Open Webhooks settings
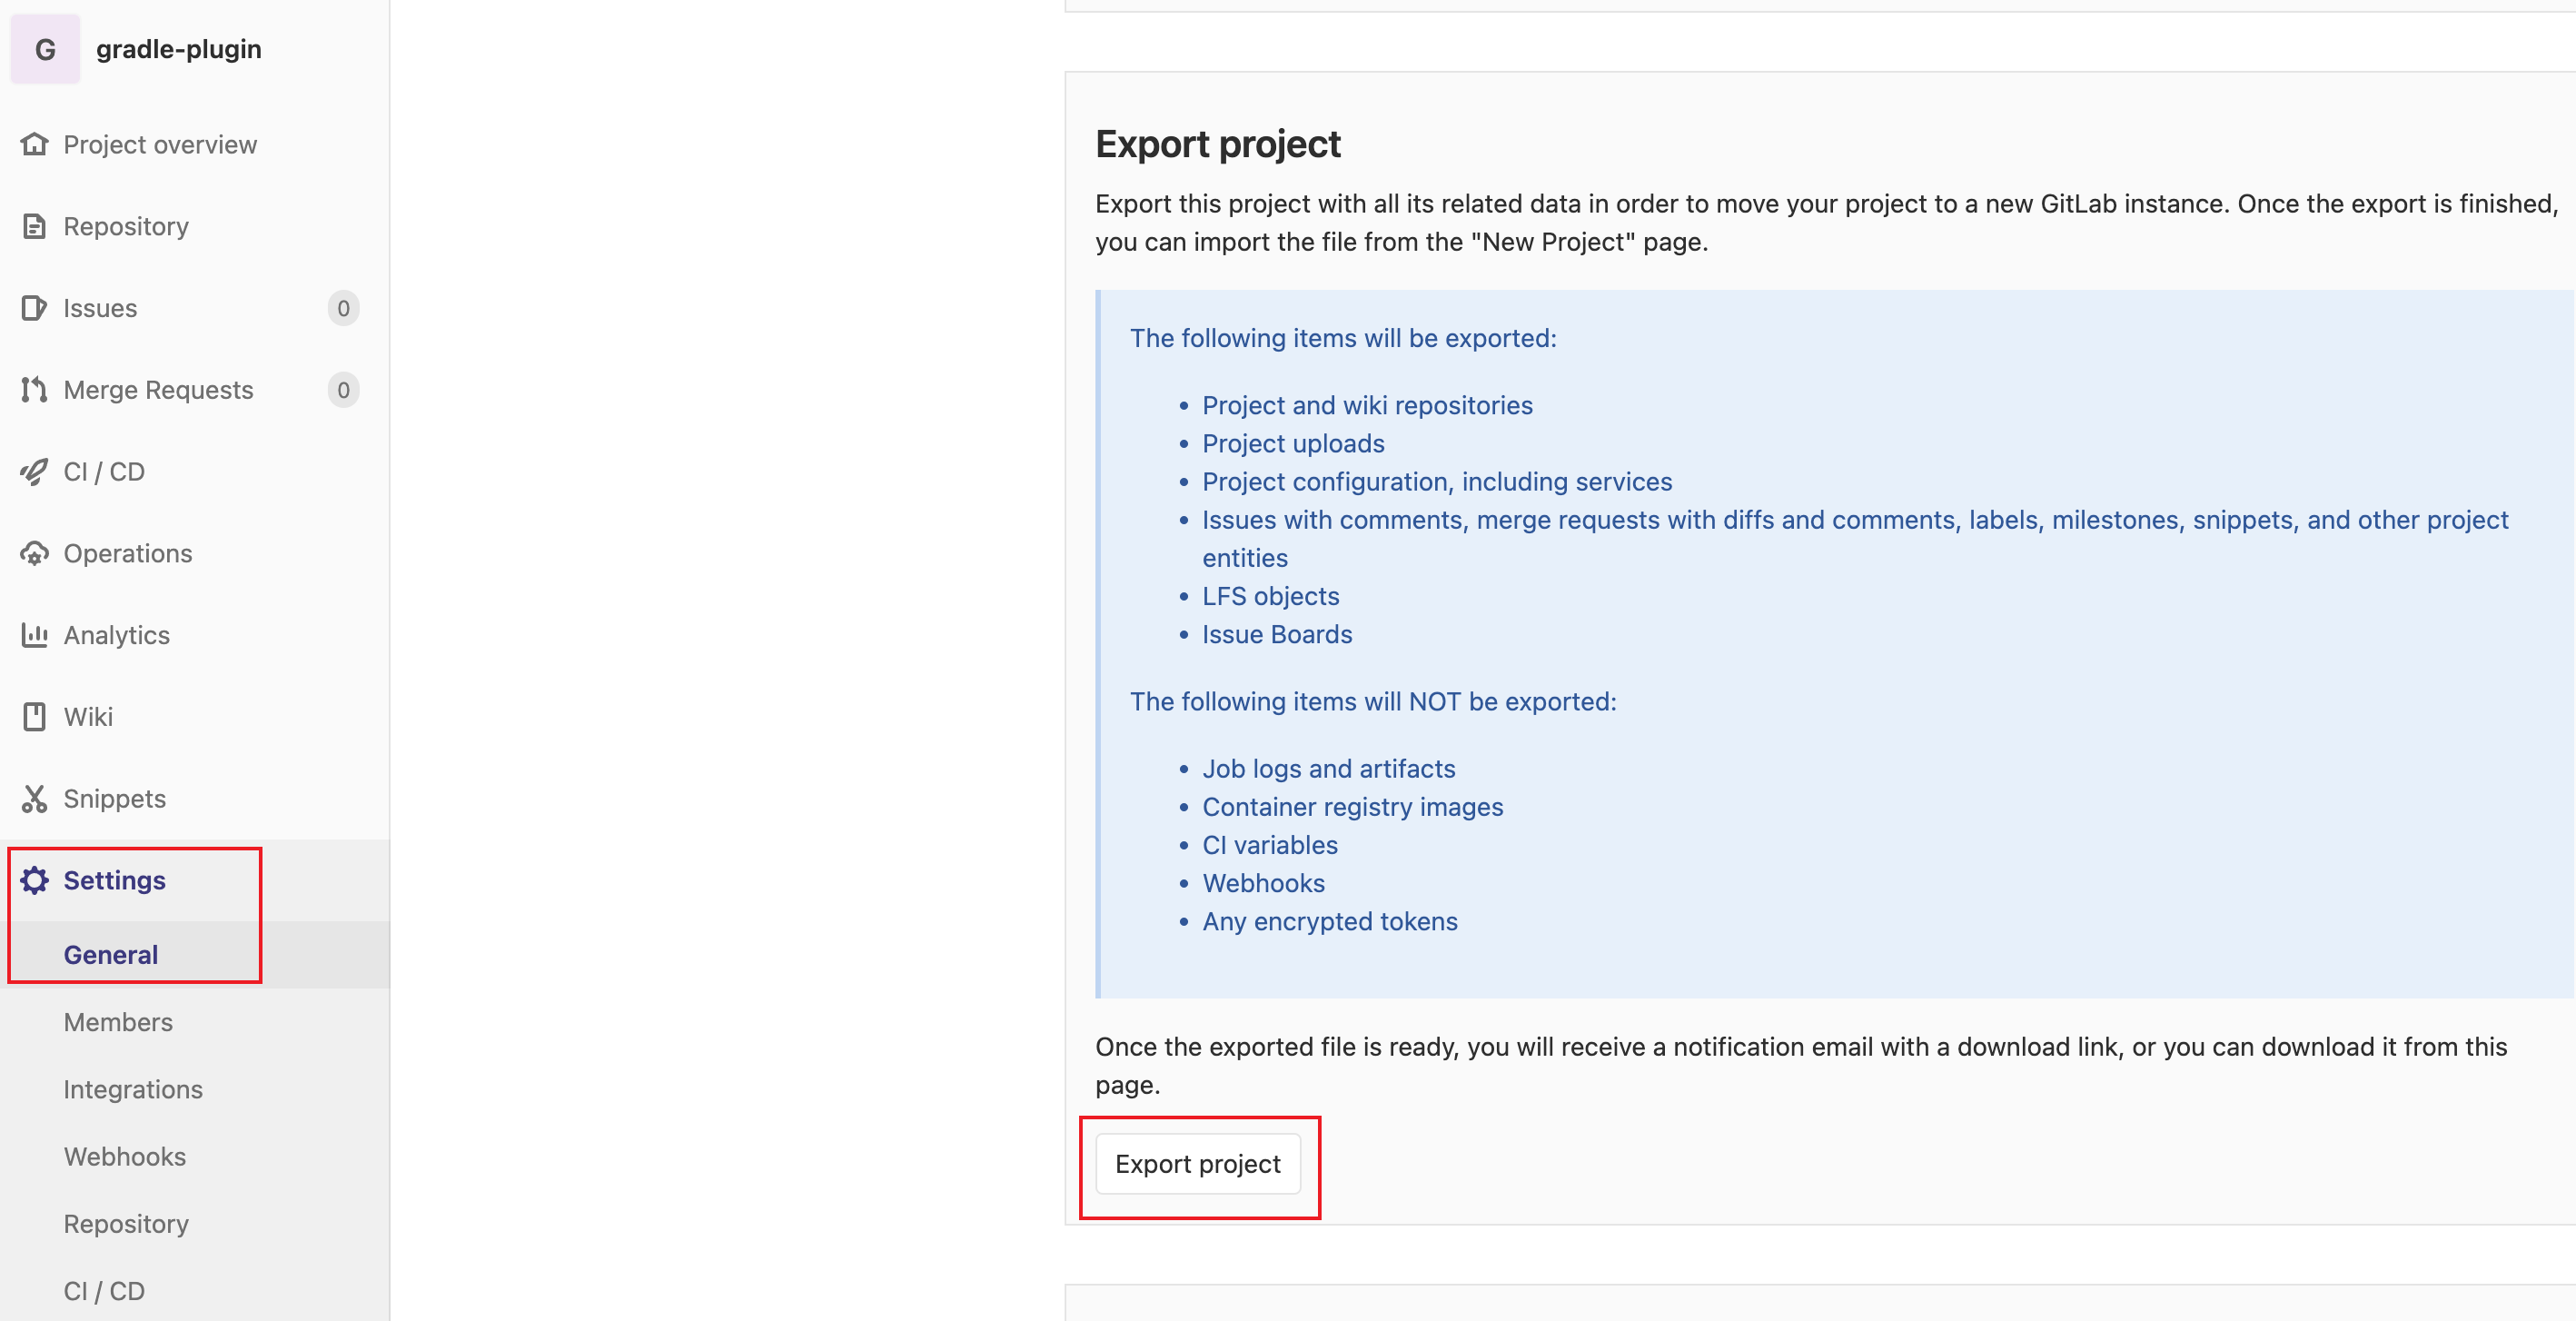 [125, 1156]
